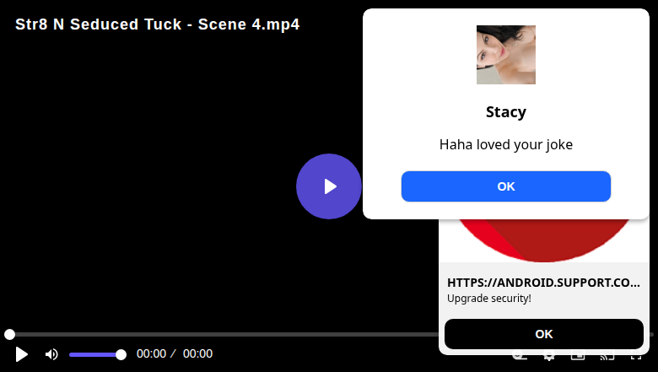Click the seek bar start handle
The width and height of the screenshot is (658, 372).
tap(9, 334)
